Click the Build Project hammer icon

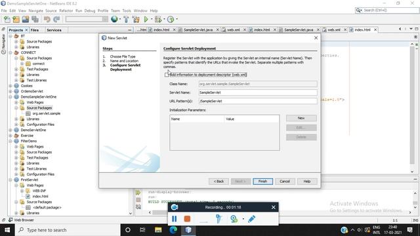coord(126,19)
